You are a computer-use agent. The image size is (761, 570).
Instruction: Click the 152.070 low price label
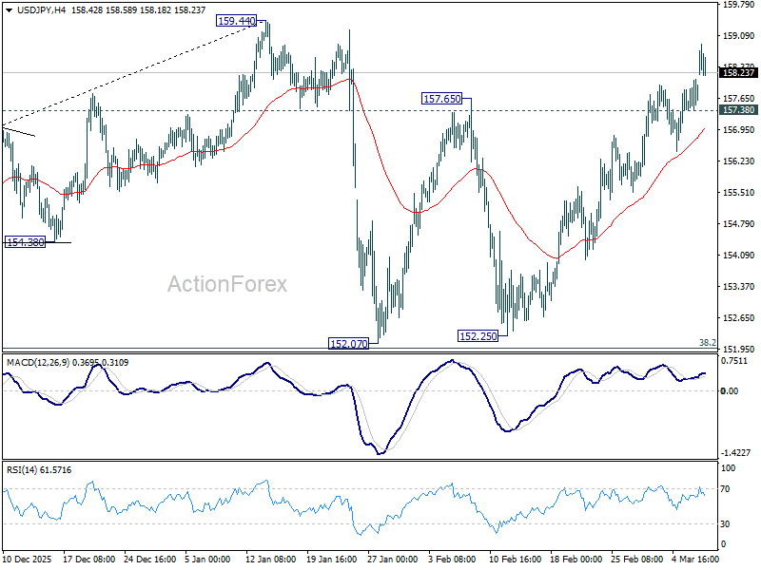(348, 343)
